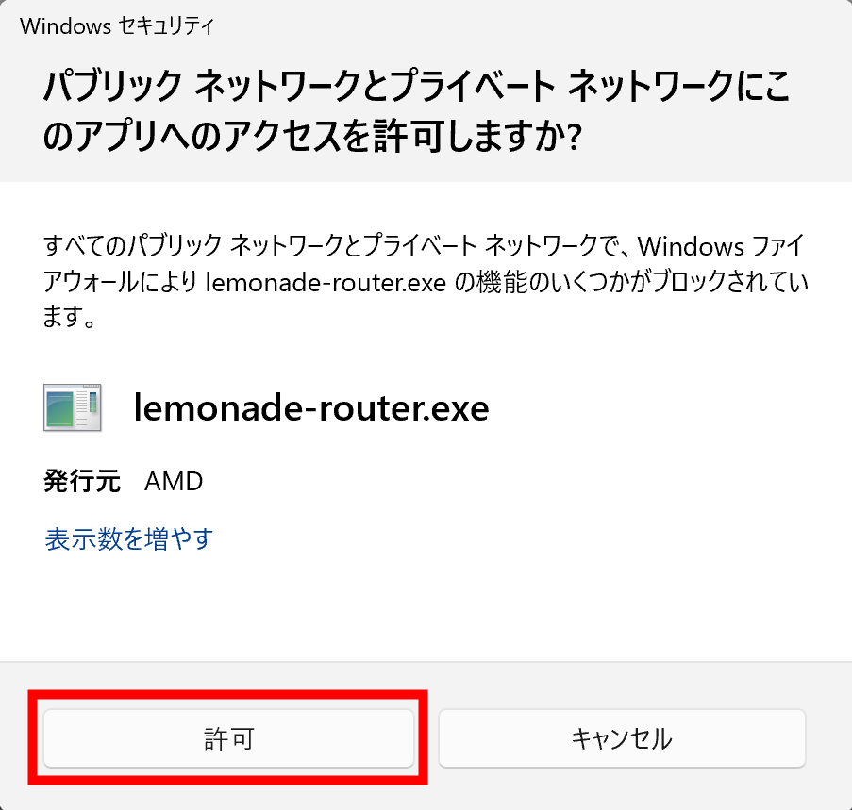
Task: Click lemonade-router.exe inside the description paragraph
Action: point(325,283)
